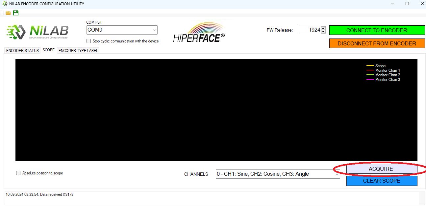The width and height of the screenshot is (426, 206).
Task: Toggle Absolute position to scope checkbox
Action: coord(18,173)
